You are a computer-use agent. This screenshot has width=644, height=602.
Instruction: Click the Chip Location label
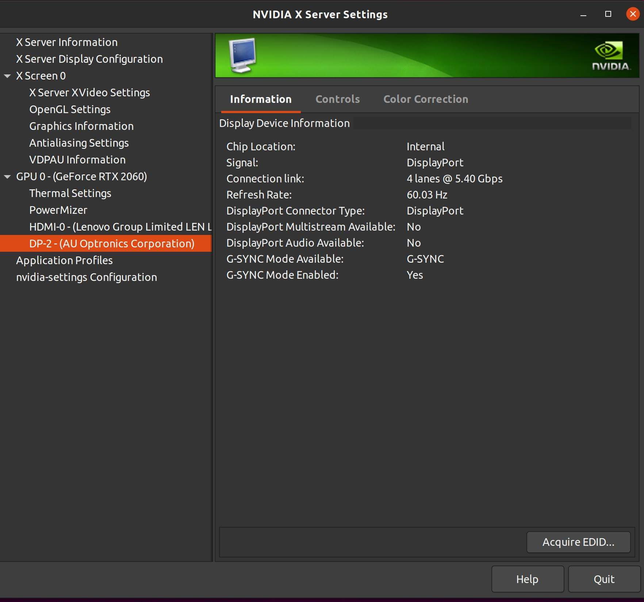point(261,147)
